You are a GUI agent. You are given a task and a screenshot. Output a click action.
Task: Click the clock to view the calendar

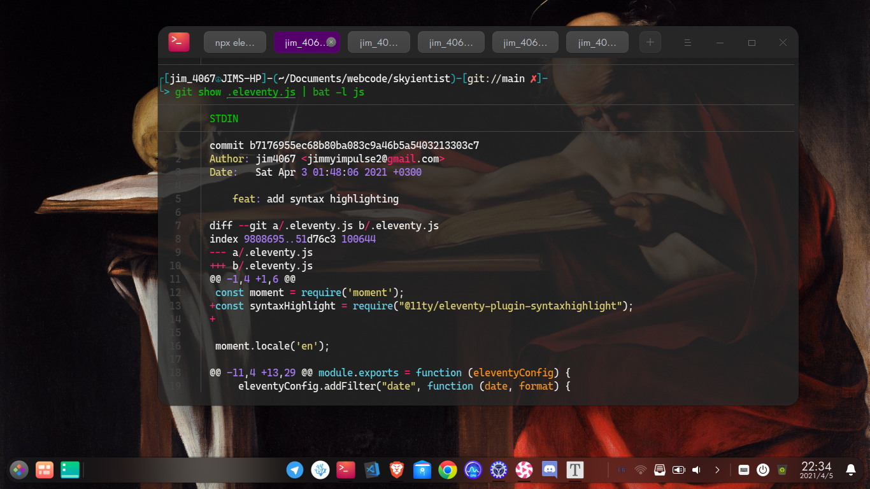pos(815,470)
